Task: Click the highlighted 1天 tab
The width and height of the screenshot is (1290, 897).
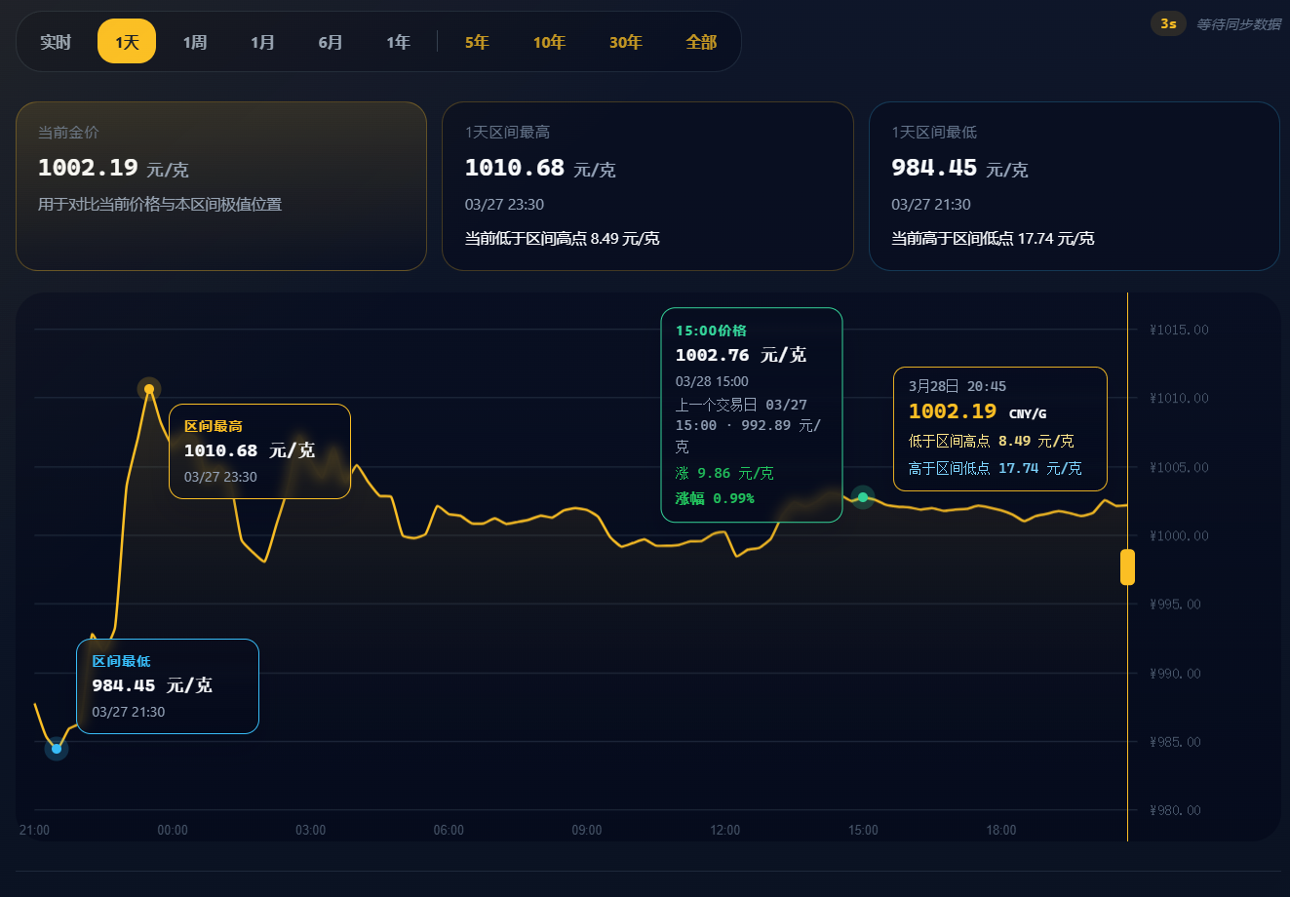Action: pos(126,42)
